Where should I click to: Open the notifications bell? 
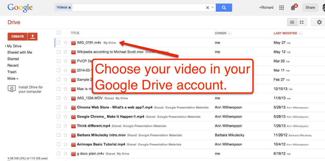pos(293,8)
